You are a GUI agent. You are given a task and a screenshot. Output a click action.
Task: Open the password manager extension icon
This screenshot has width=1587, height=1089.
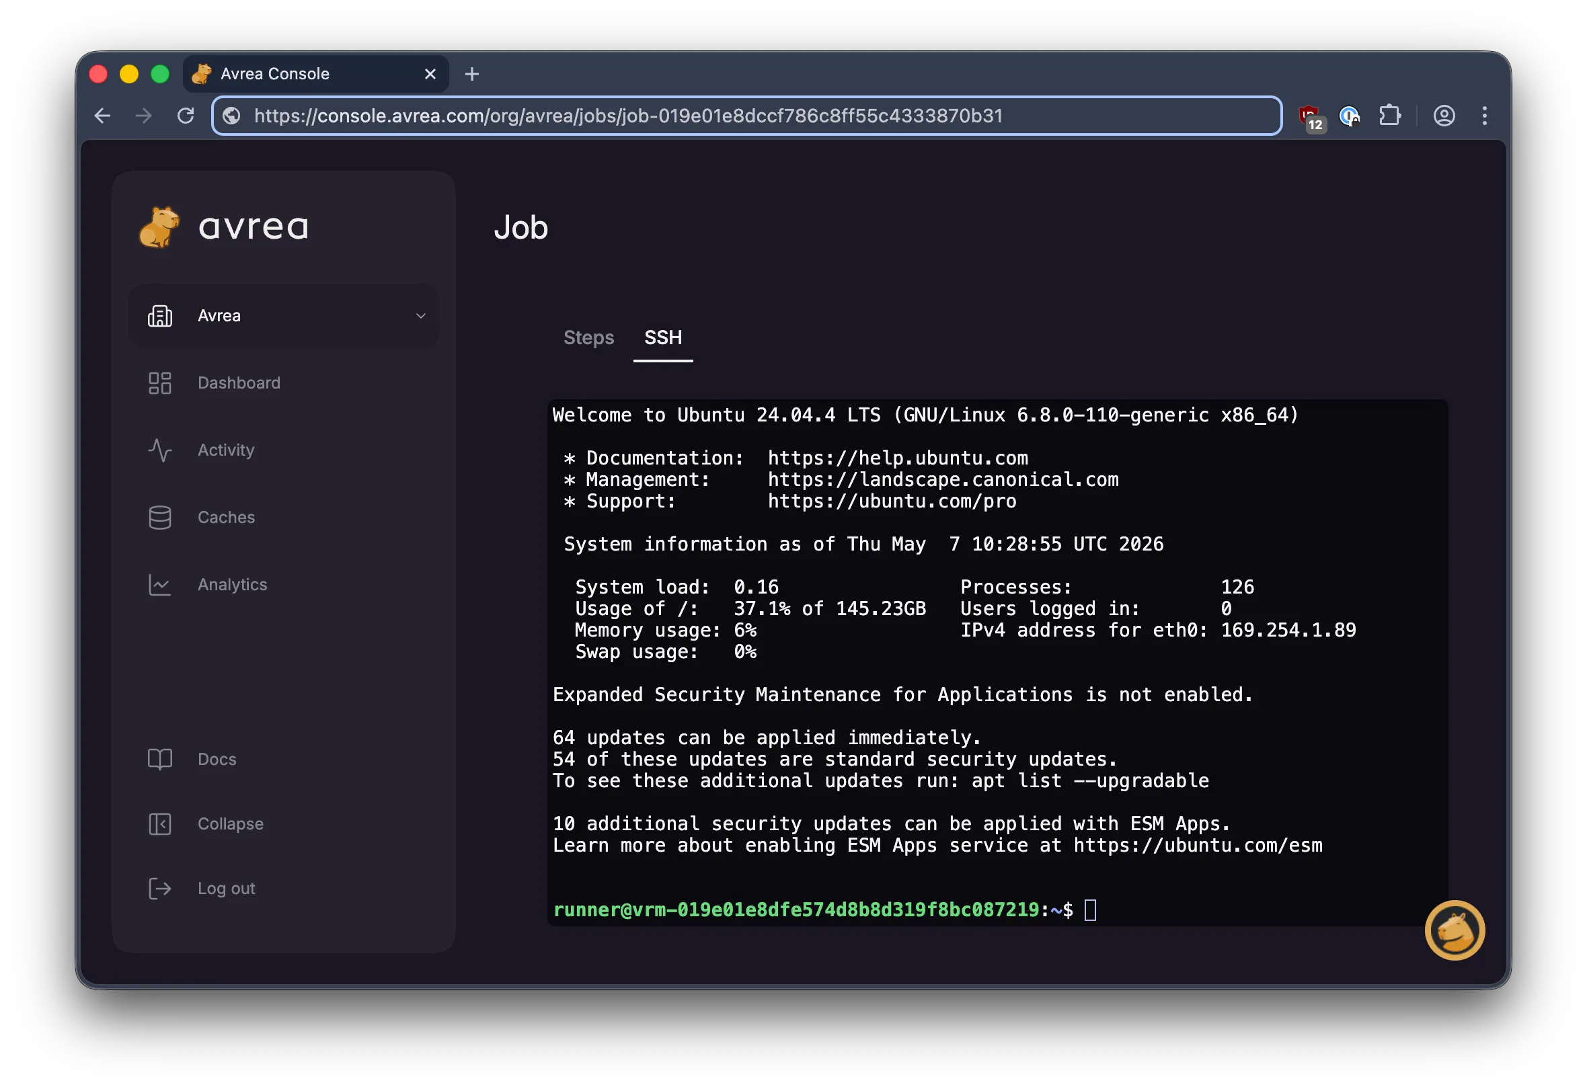(1349, 116)
